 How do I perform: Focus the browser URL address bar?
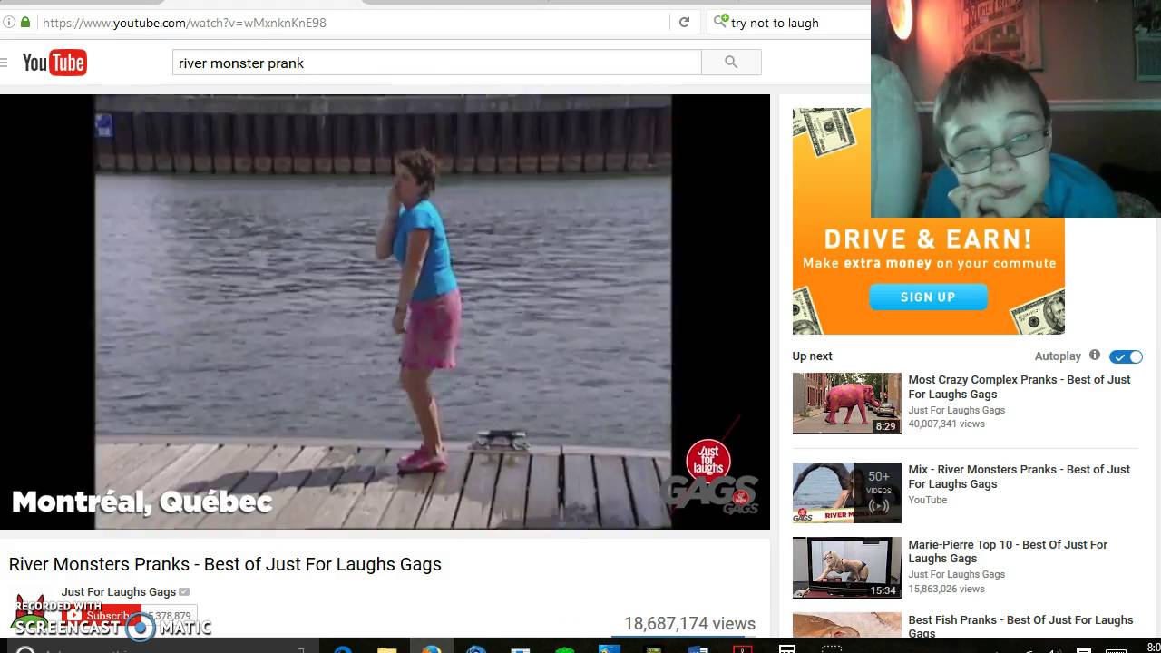354,23
